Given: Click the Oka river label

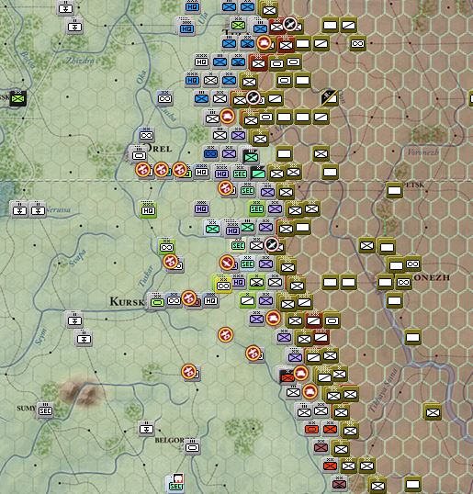Looking at the screenshot, I should click(141, 77).
